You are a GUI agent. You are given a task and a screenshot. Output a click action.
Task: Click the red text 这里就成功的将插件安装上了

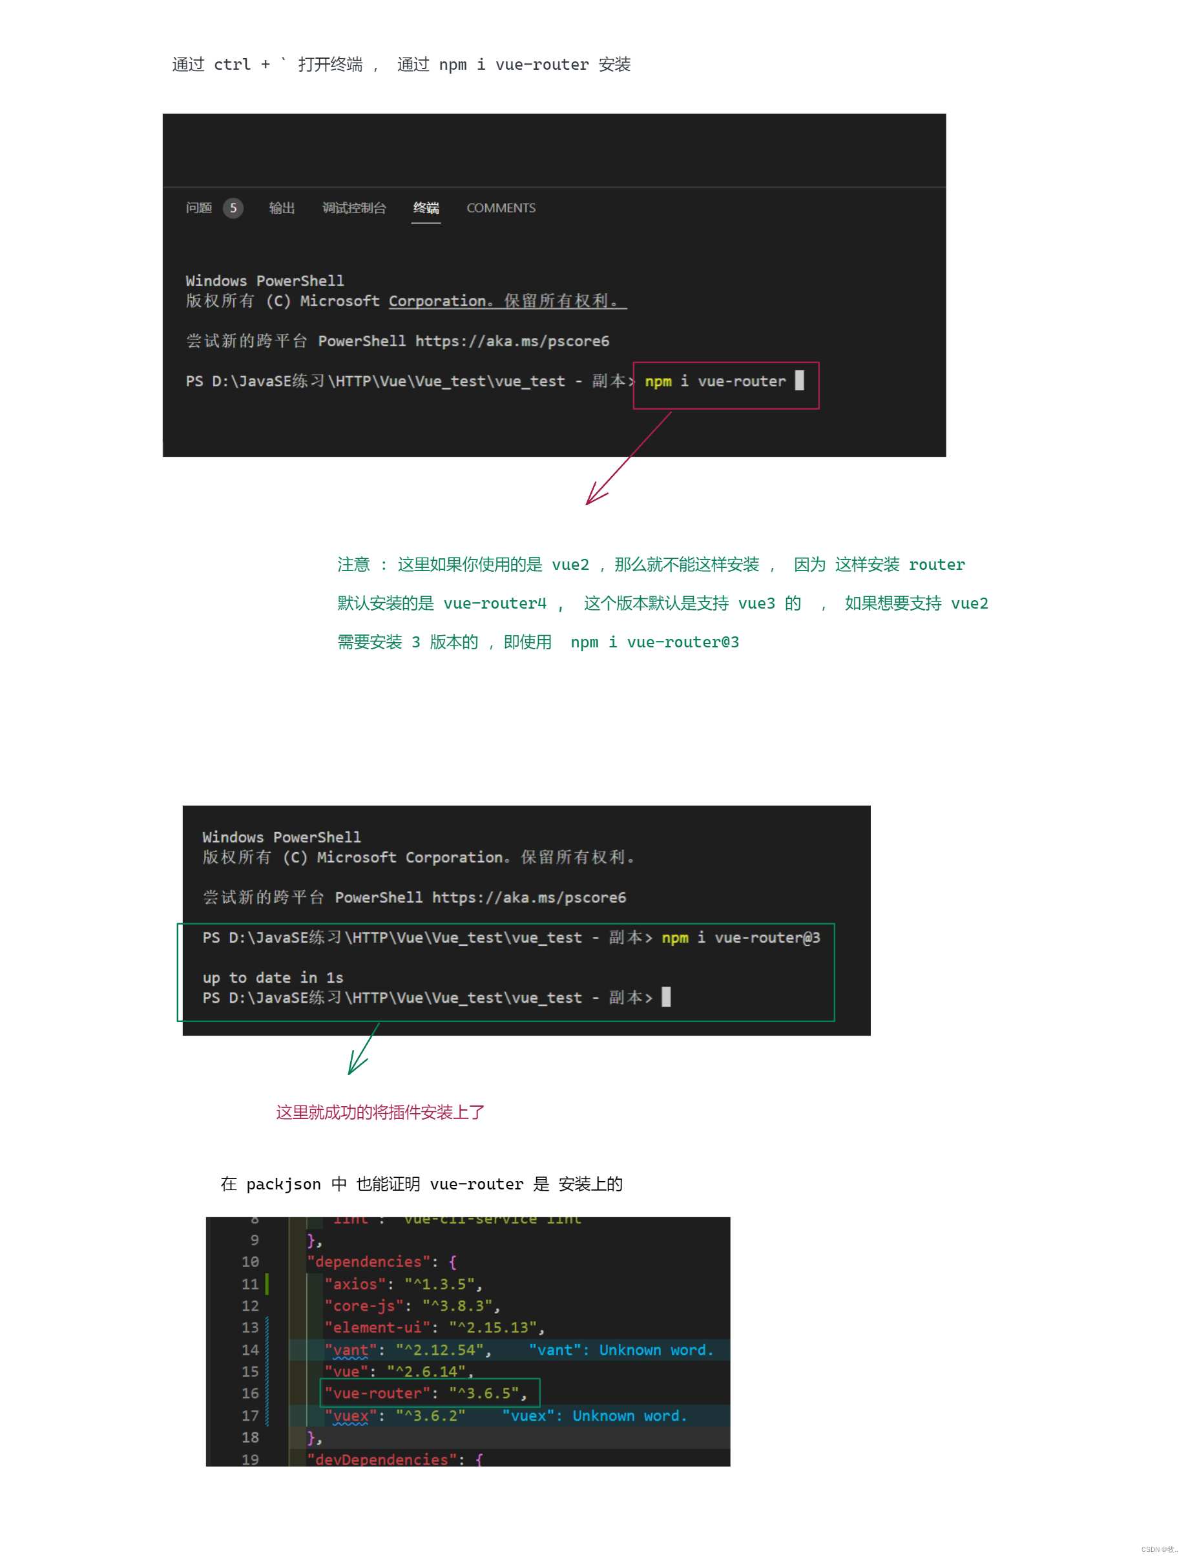pyautogui.click(x=380, y=1112)
